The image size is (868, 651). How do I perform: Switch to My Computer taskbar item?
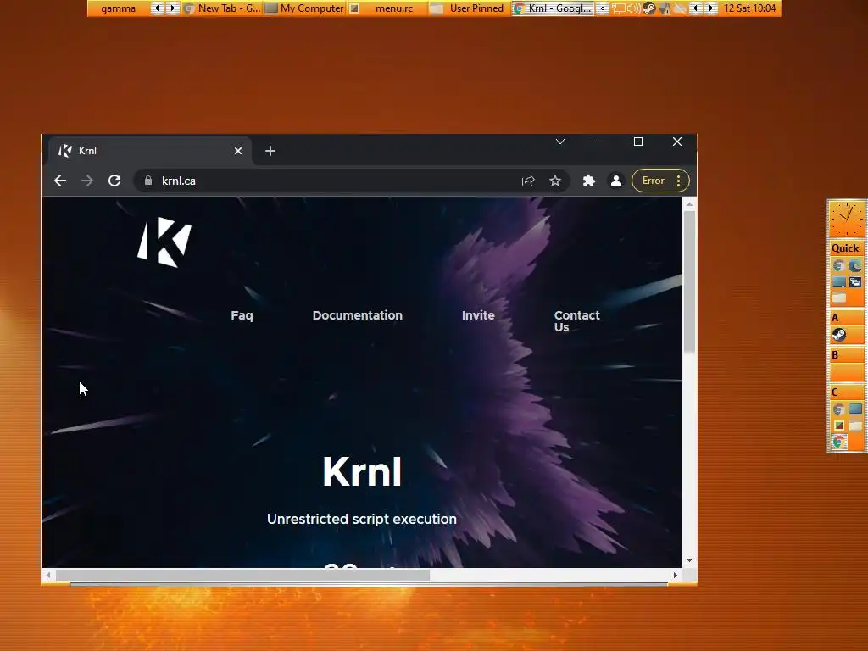[305, 8]
